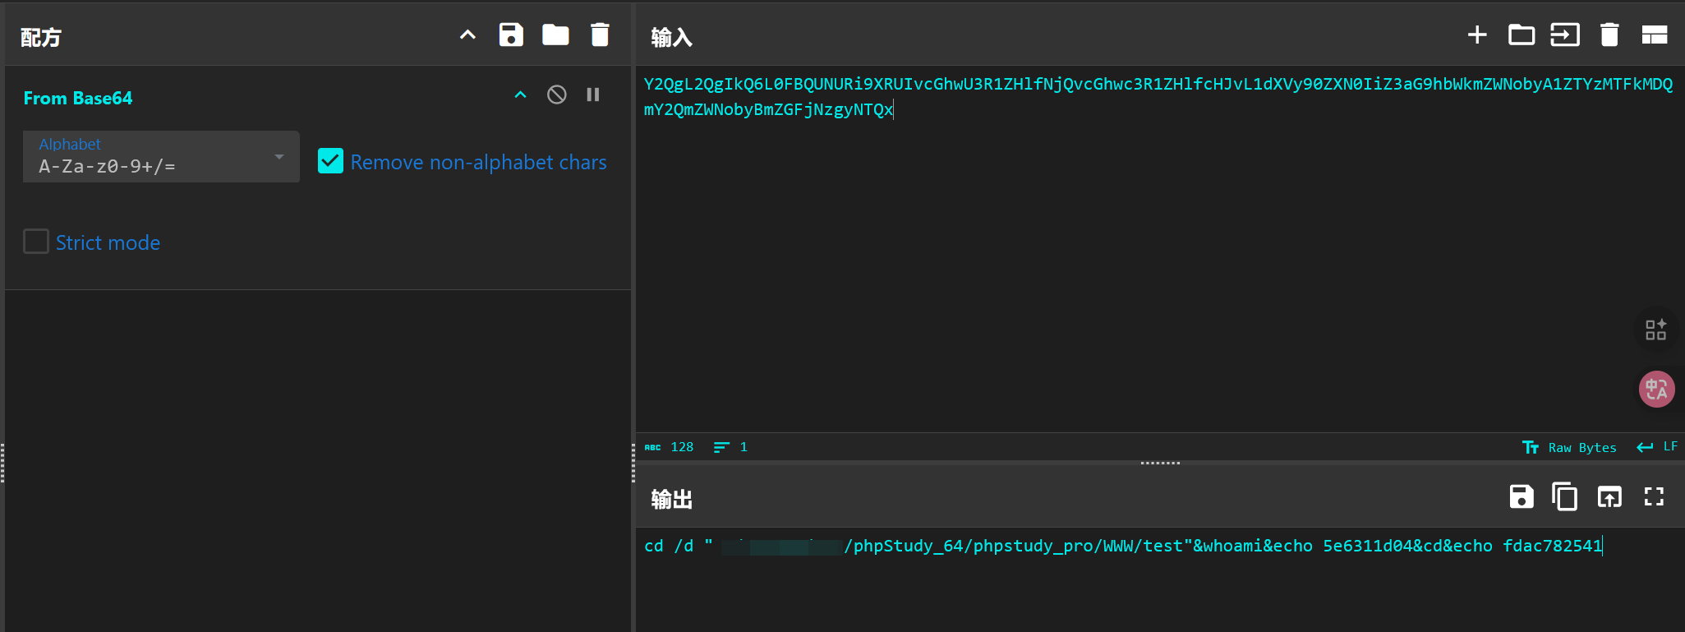The width and height of the screenshot is (1685, 632).
Task: Open the Alphabet dropdown
Action: [161, 156]
